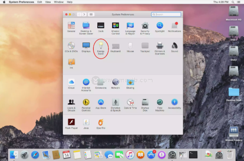Image resolution: width=244 pixels, height=161 pixels.
Task: Select the Disk2 desktop drive
Action: pyautogui.click(x=233, y=54)
